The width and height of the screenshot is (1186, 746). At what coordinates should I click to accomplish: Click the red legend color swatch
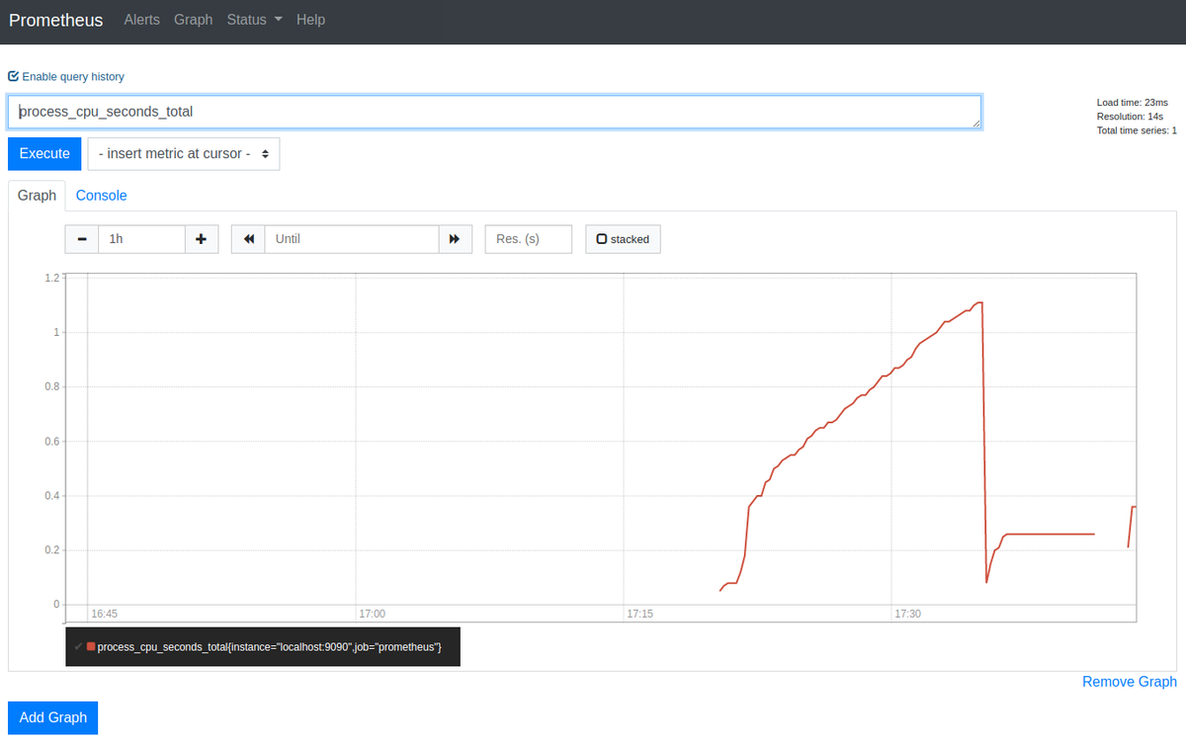click(91, 646)
